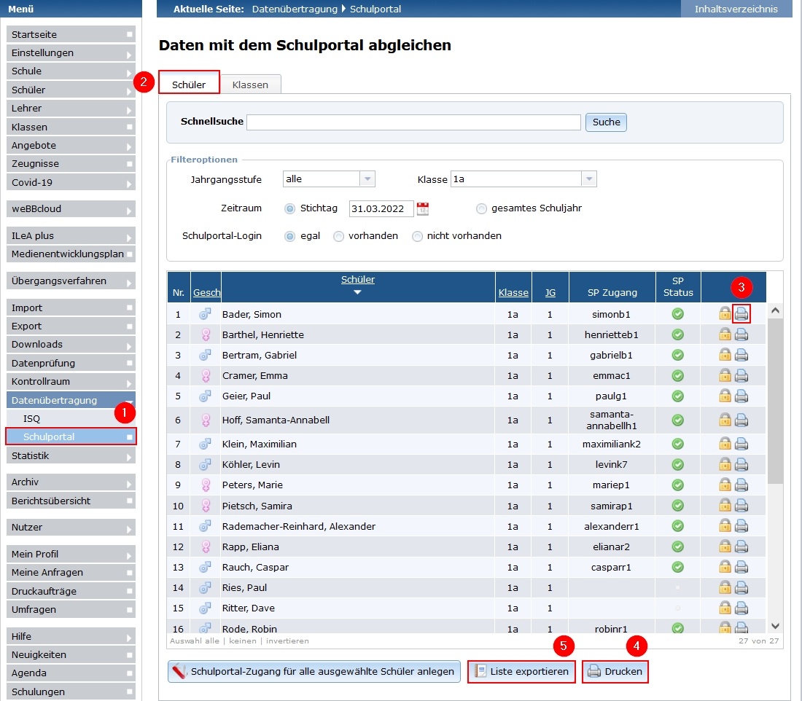Switch to the Klassen tab

(250, 85)
